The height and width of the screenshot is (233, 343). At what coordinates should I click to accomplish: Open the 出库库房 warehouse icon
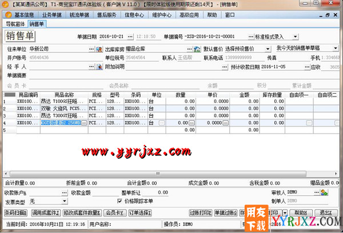click(197, 49)
